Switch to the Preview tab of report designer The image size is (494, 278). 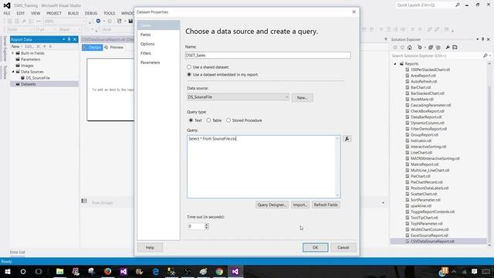114,47
